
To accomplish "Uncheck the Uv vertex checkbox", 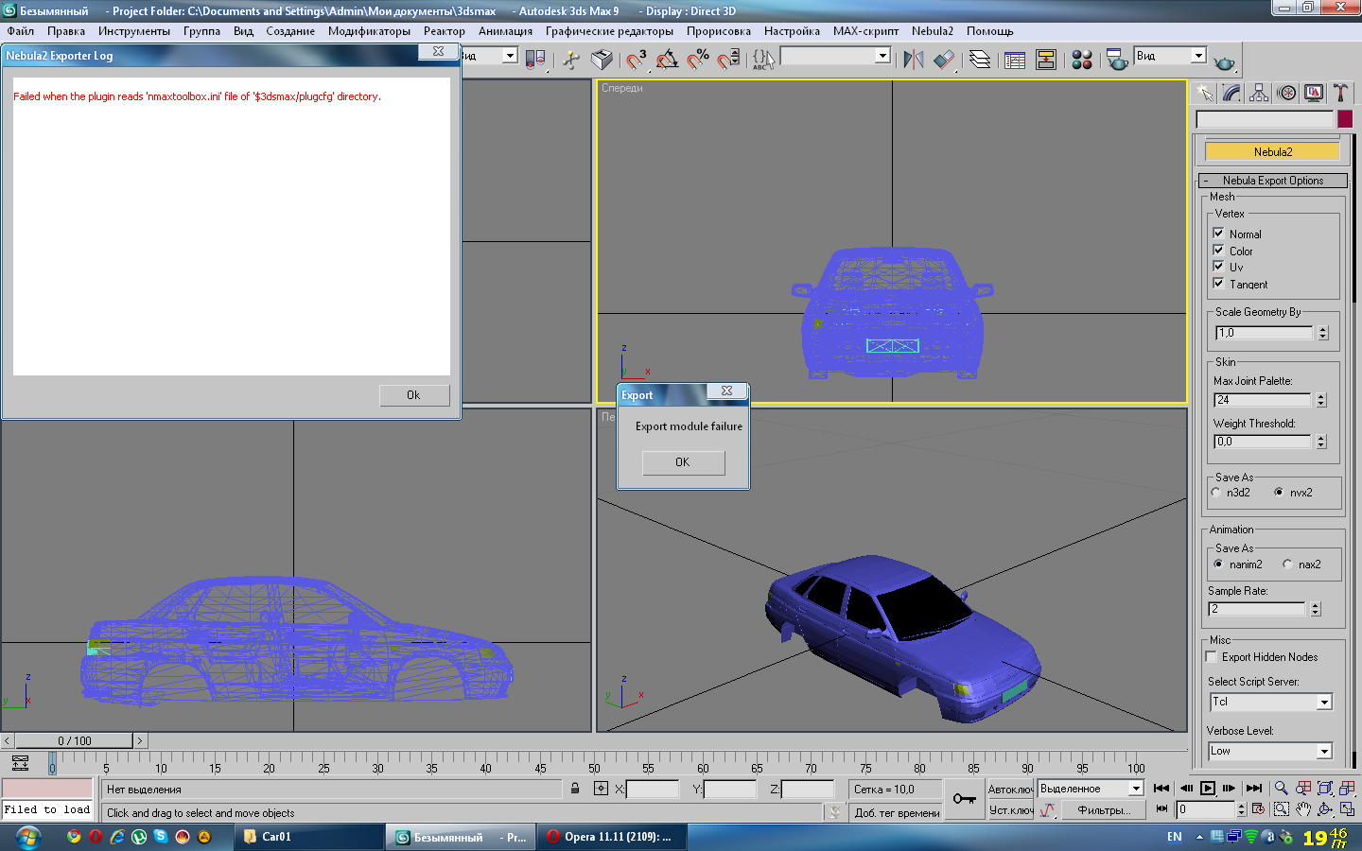I will 1218,267.
